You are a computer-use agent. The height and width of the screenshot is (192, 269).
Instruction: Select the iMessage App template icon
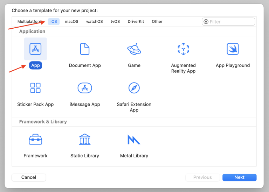click(x=85, y=88)
